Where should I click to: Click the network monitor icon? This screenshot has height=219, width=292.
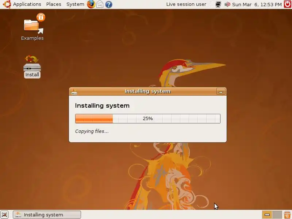pos(218,4)
